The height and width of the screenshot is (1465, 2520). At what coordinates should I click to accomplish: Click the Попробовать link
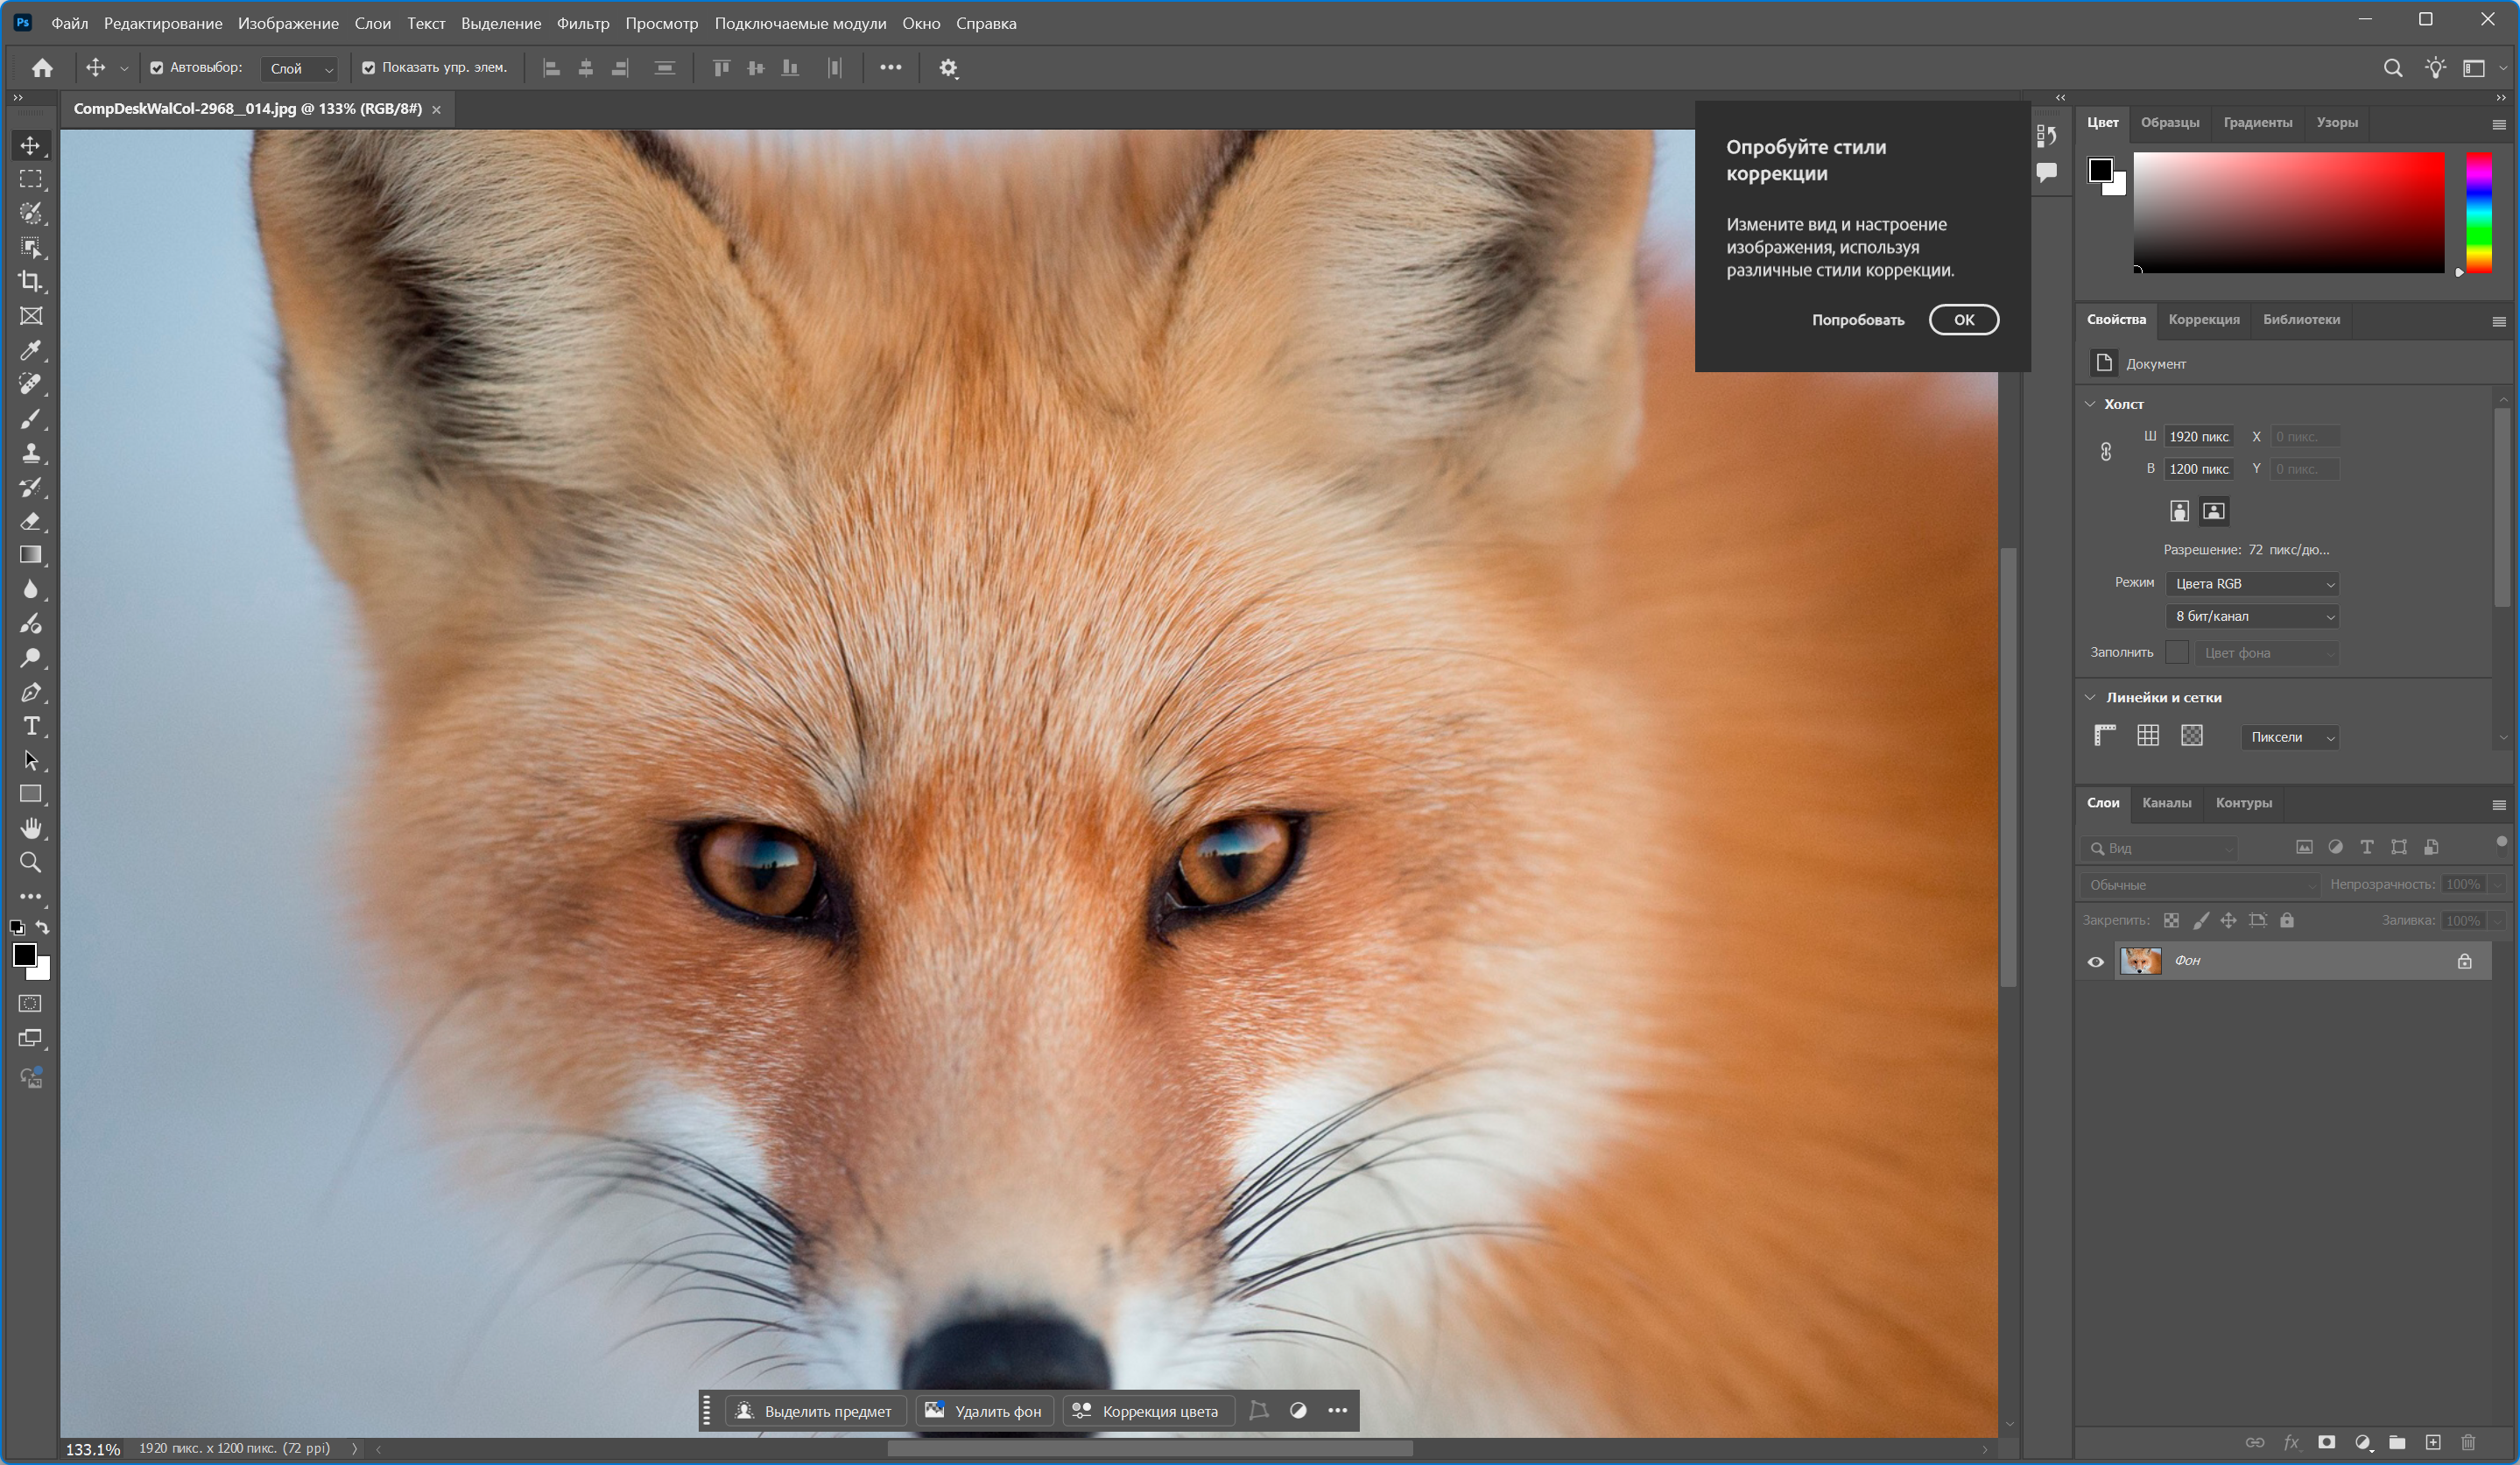[1857, 320]
